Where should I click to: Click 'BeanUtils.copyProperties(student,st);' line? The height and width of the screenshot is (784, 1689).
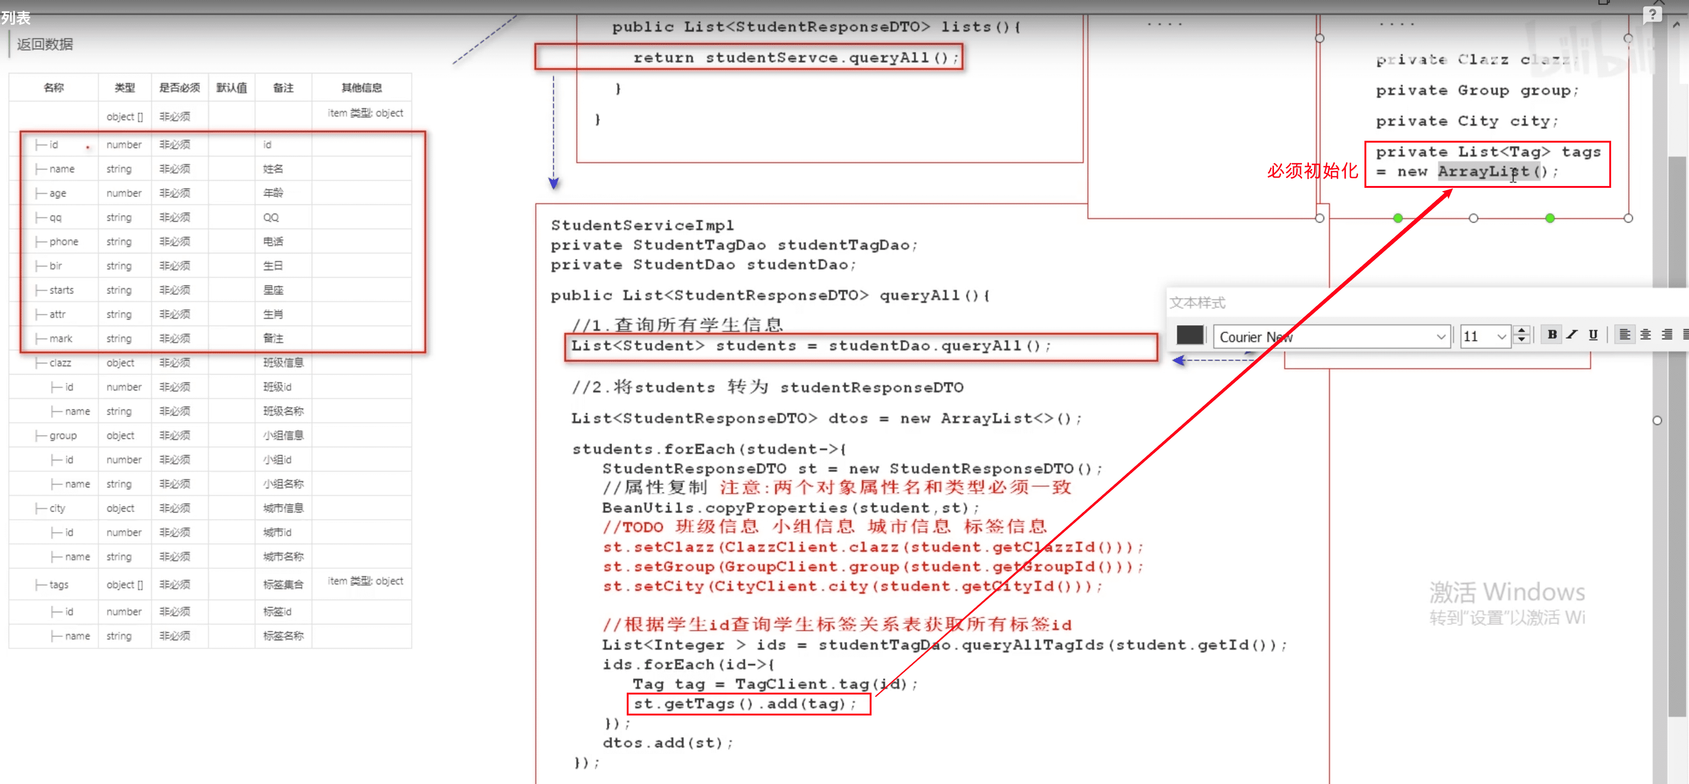(791, 508)
